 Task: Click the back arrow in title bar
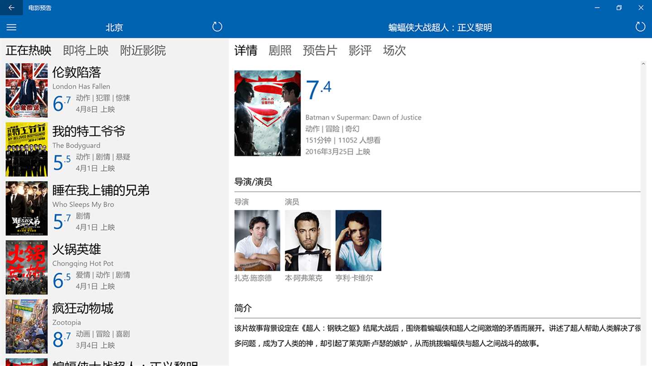pos(11,8)
